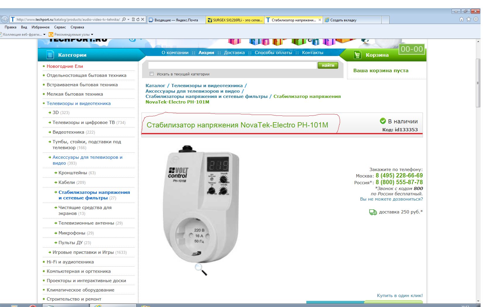Image resolution: width=492 pixels, height=307 pixels.
Task: Switch to the SURGEX SX1216RLi tab
Action: [235, 20]
